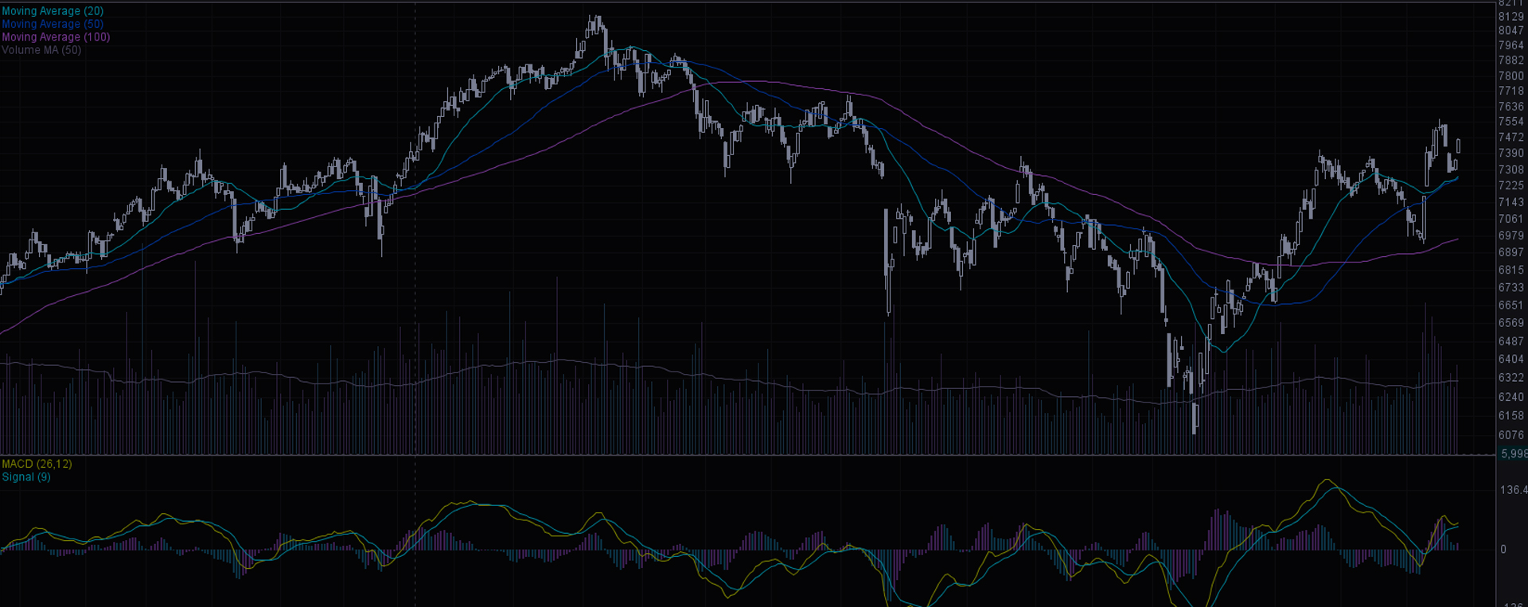
Task: Click the 136.4 MACD axis label
Action: coord(1512,490)
